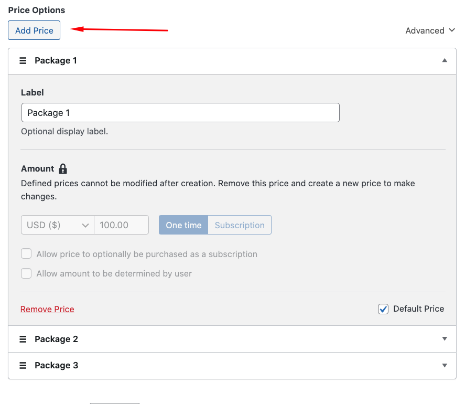Click the Package 1 drag handle icon
Screen dimensions: 465x404
coord(23,61)
